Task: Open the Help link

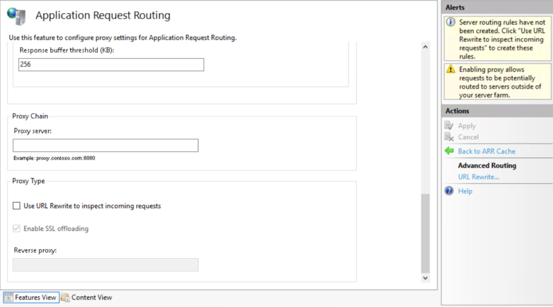Action: tap(465, 191)
